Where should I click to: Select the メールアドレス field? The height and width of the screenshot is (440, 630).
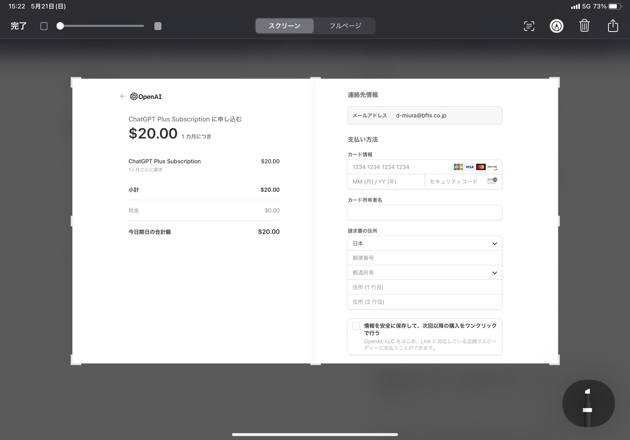(x=425, y=116)
